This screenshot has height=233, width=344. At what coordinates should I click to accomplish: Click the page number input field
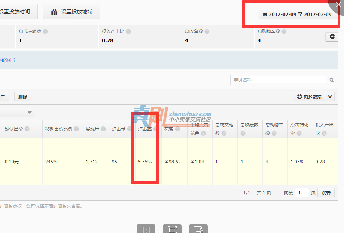302,193
